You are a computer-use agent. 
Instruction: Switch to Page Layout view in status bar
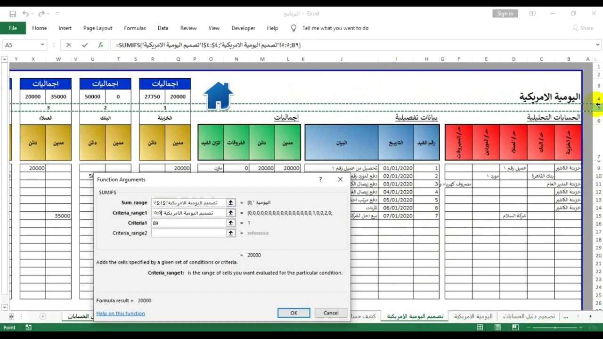(x=497, y=327)
